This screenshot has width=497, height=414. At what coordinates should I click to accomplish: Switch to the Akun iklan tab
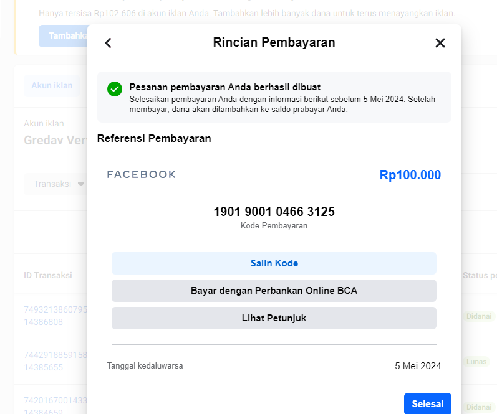coord(52,85)
